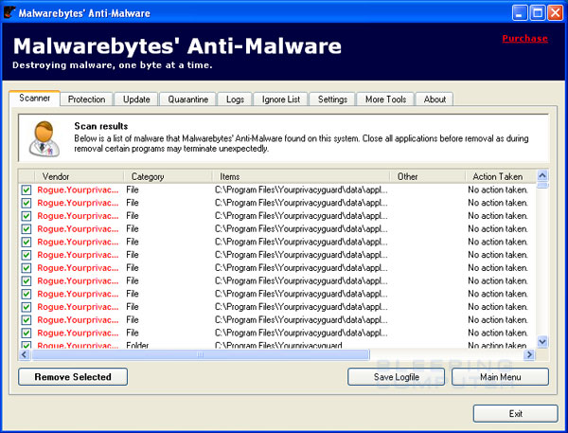Sort by the Category column header
This screenshot has height=433, width=568.
(168, 176)
